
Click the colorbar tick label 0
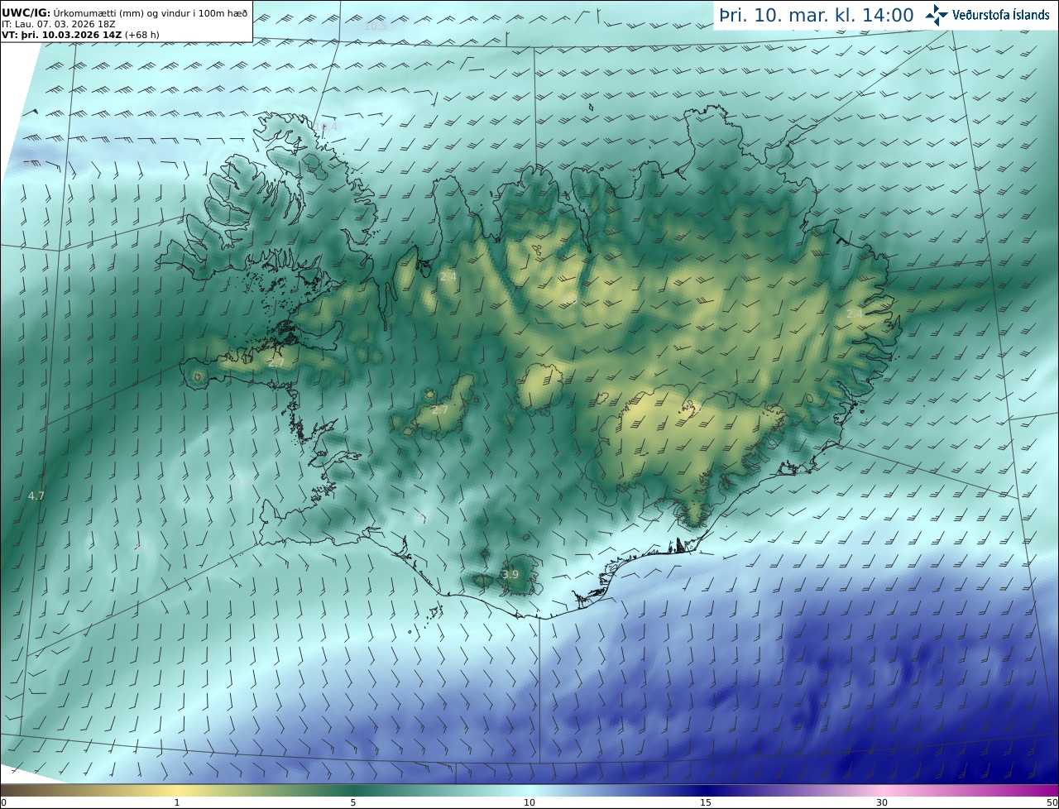pos(3,802)
